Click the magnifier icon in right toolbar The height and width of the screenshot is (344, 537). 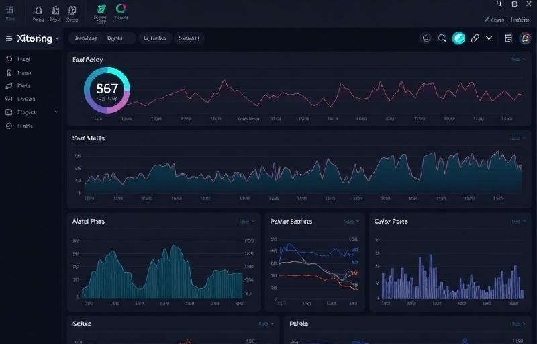point(442,39)
